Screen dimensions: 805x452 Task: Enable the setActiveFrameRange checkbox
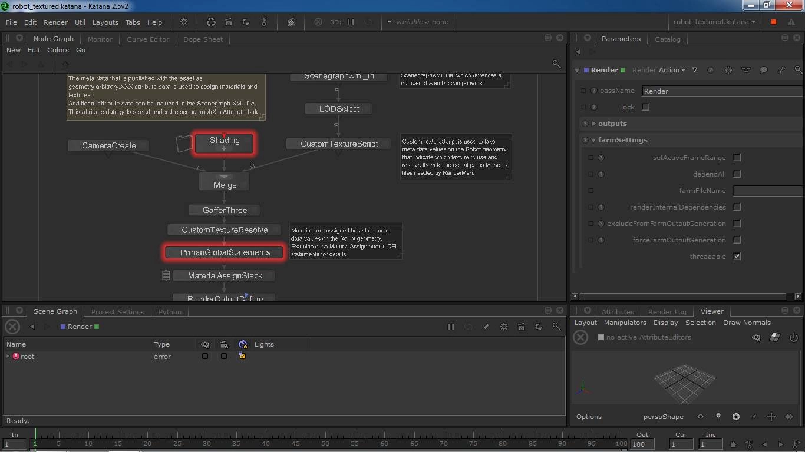[x=737, y=158]
